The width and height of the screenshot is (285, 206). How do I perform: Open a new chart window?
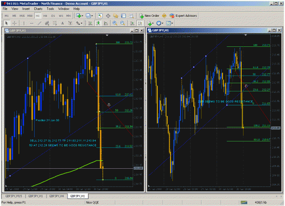click(x=78, y=16)
